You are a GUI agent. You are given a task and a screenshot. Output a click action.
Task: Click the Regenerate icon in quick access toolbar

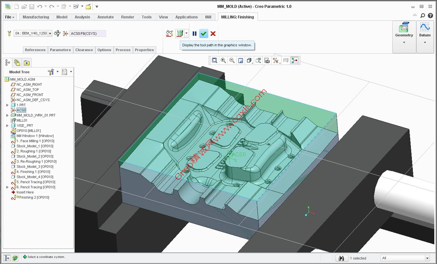coord(64,6)
